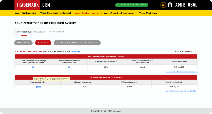This screenshot has height=114, width=212.
Task: Click the notification bell icon
Action: [x=163, y=5]
